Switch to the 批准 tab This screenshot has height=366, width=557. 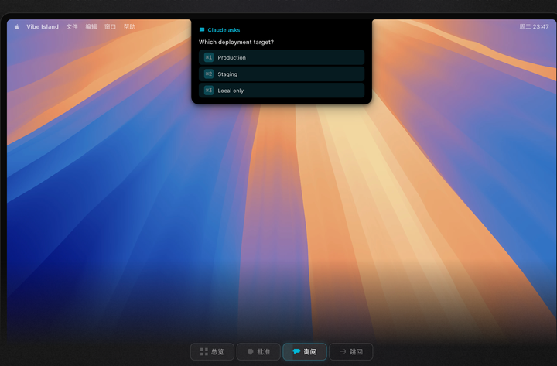(258, 352)
